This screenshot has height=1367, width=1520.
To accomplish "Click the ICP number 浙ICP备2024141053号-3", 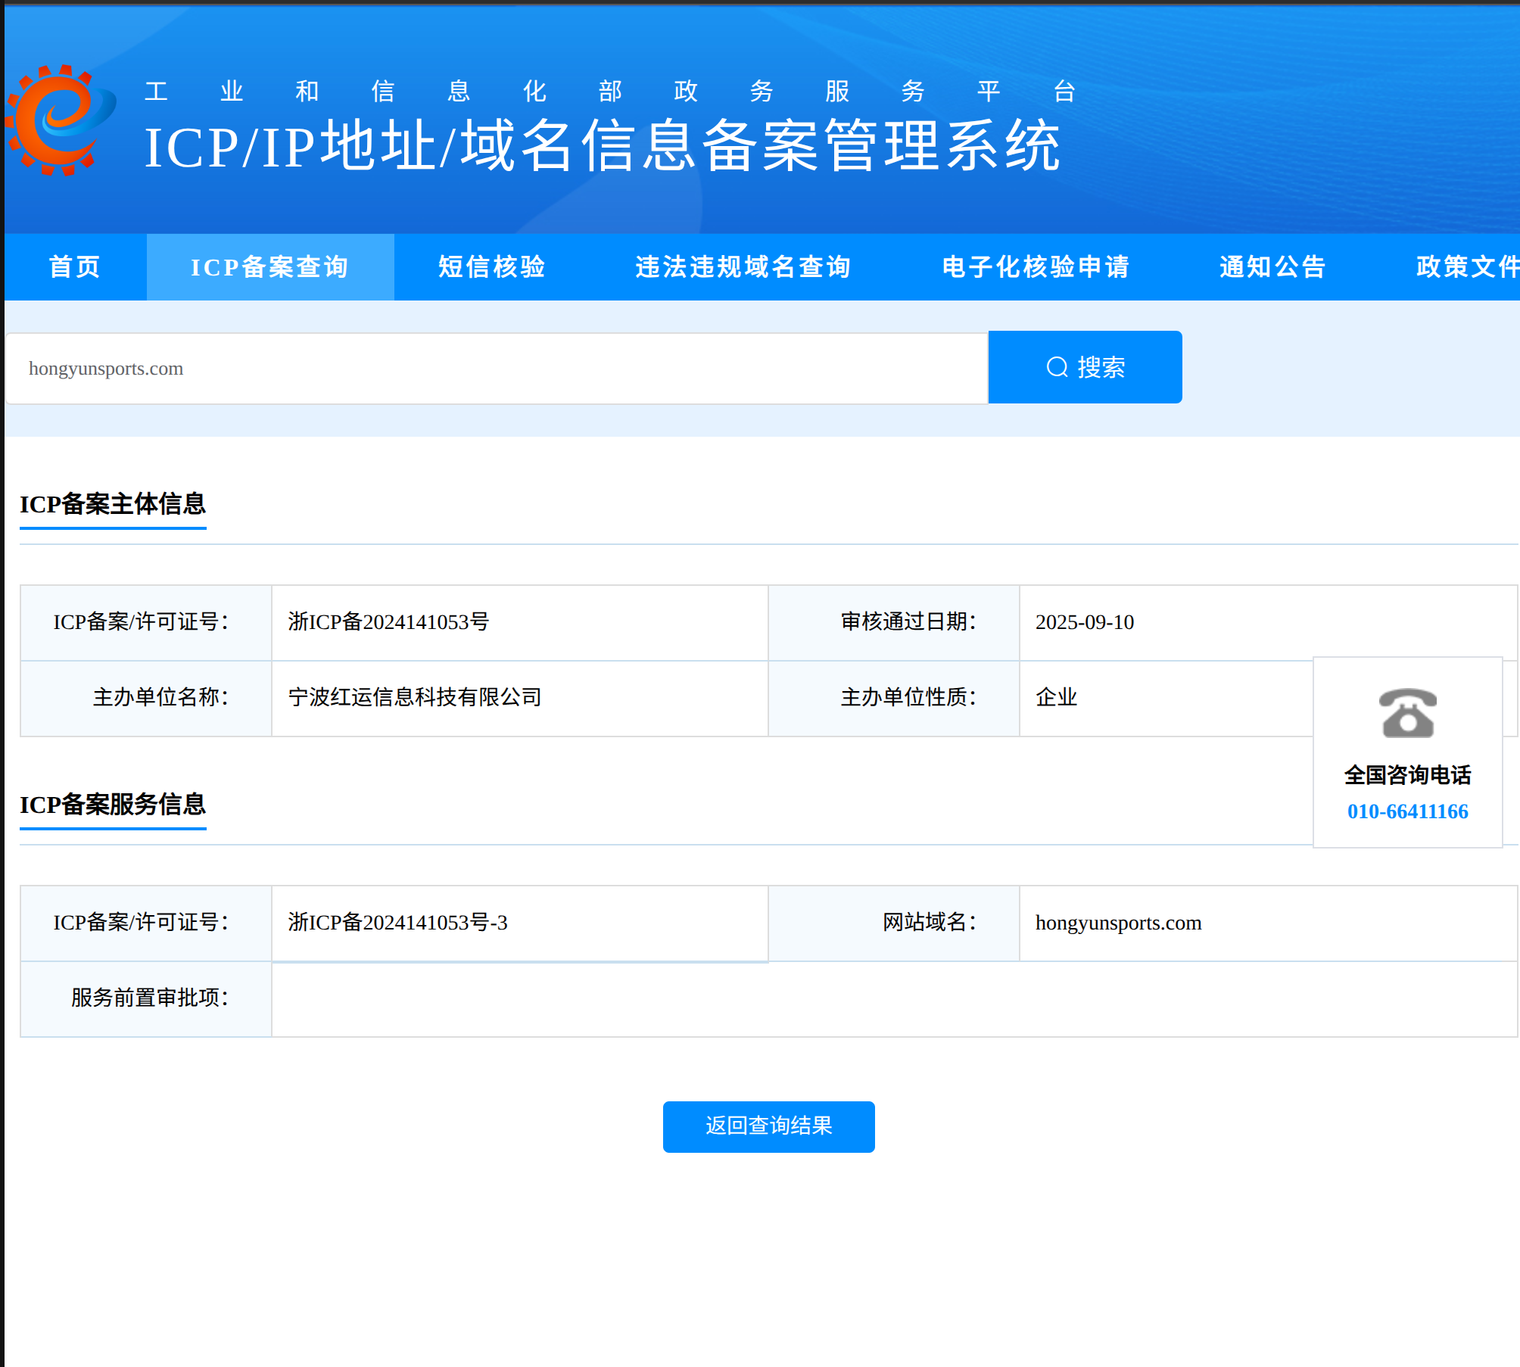I will (x=397, y=922).
